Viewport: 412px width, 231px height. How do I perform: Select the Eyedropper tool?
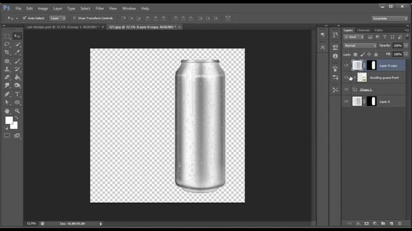17,53
